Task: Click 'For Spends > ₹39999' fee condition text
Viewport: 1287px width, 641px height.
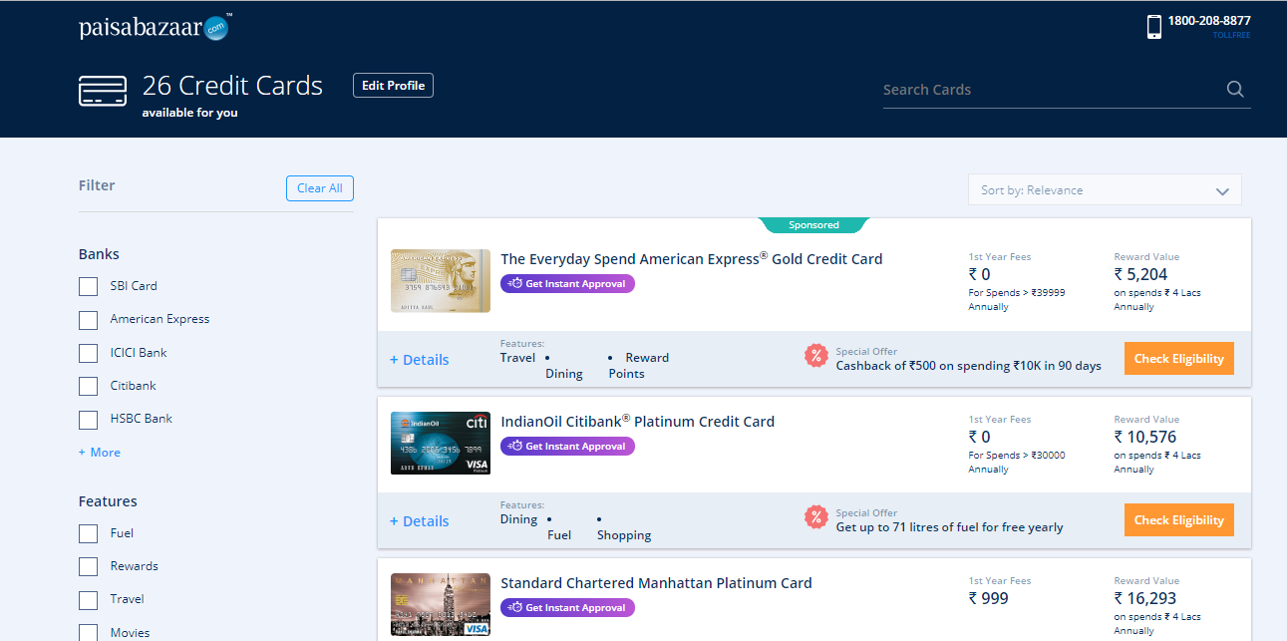Action: point(1017,293)
